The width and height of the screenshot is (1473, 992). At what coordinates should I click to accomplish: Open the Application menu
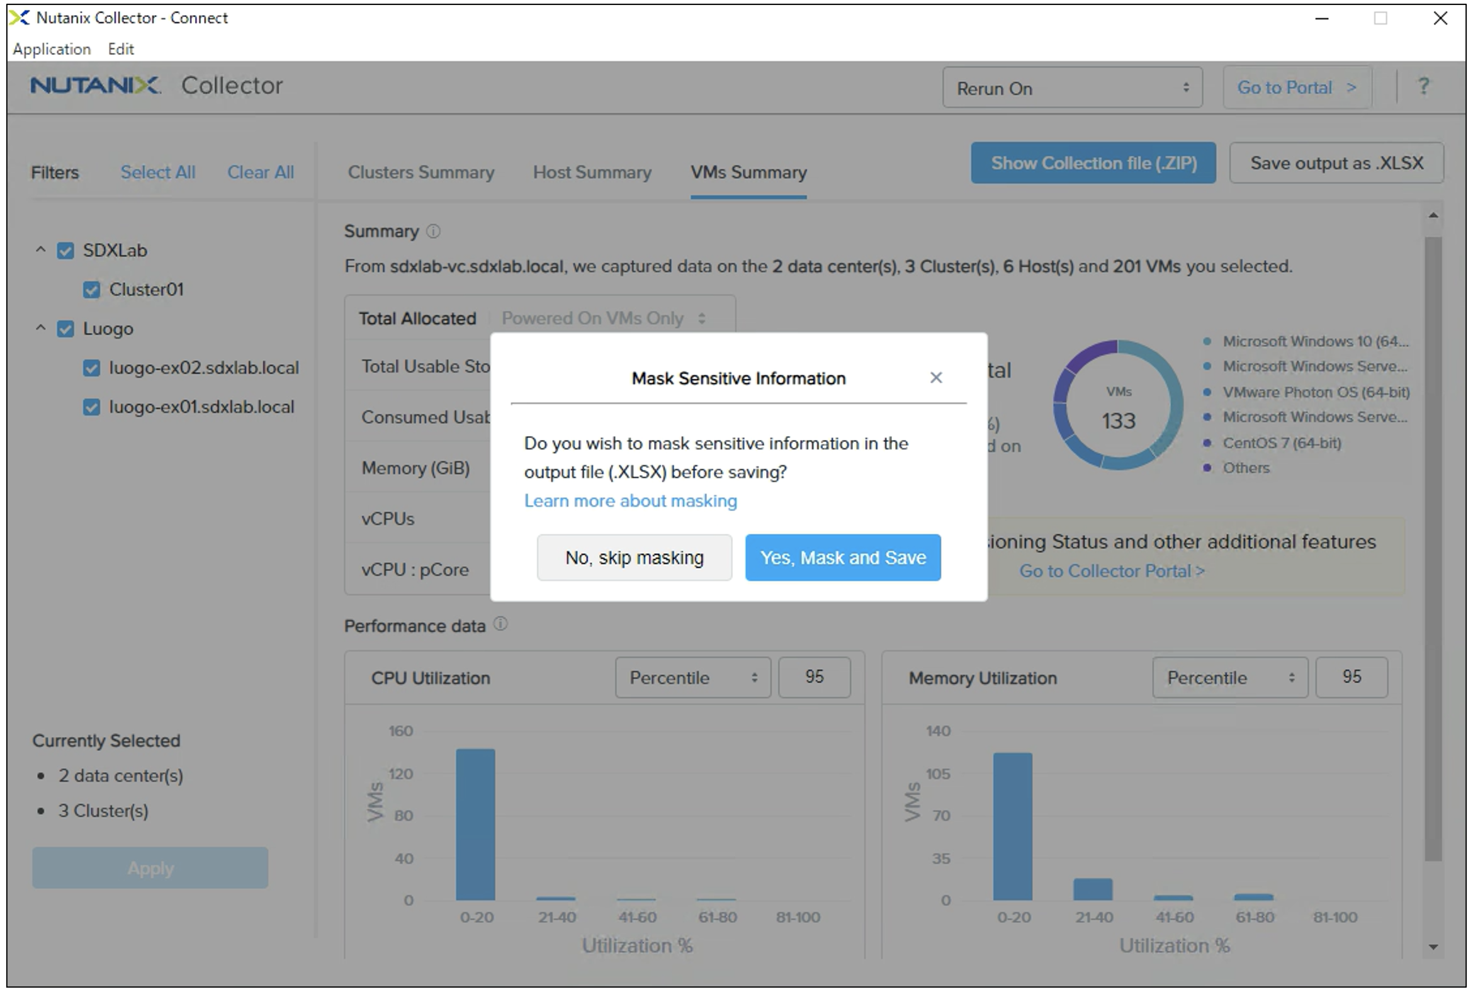pos(52,48)
